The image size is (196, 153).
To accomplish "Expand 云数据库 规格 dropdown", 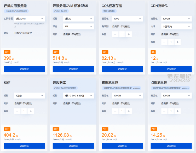I will coord(78,96).
